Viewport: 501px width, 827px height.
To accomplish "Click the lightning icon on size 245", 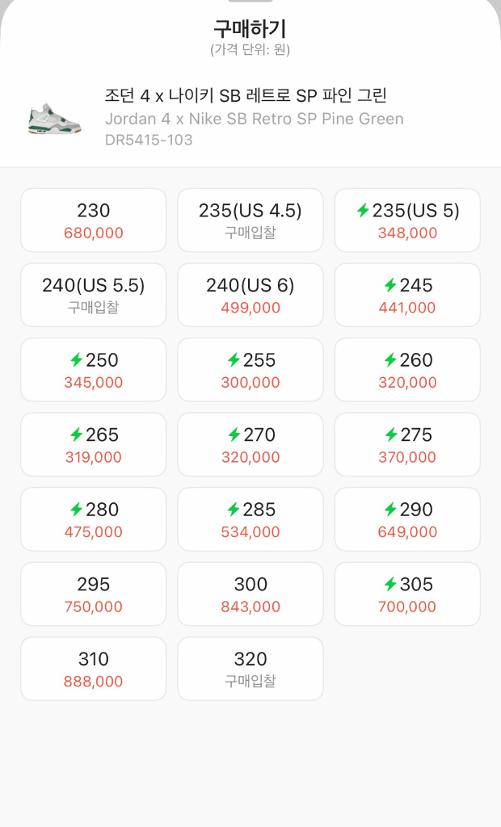I will point(390,285).
